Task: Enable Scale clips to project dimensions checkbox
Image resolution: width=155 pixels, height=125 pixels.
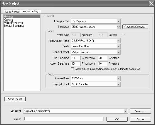Action: point(72,69)
